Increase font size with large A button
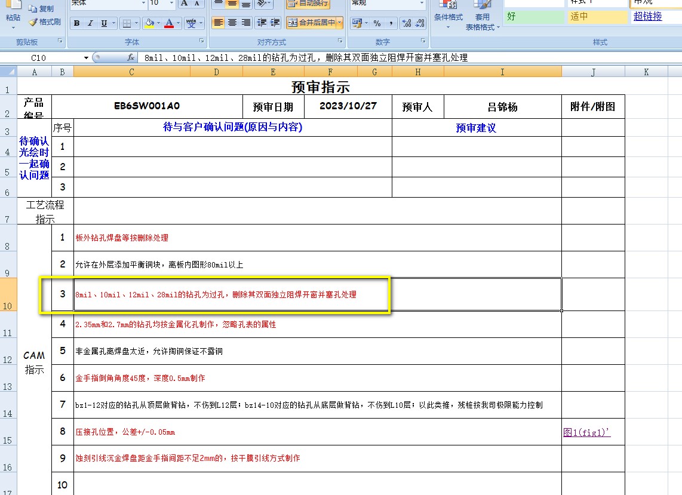The width and height of the screenshot is (682, 495). tap(185, 3)
